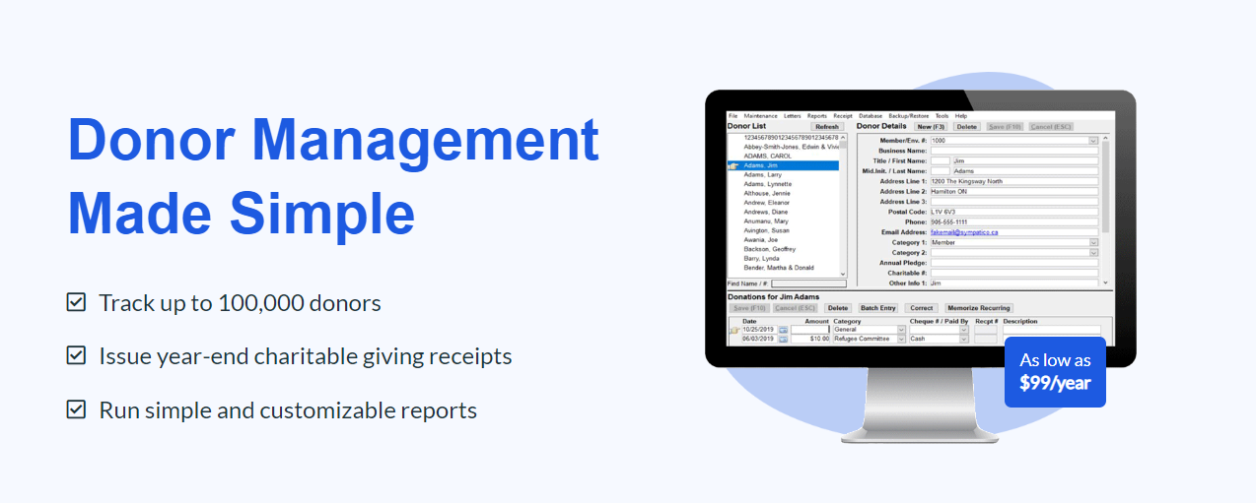This screenshot has width=1256, height=503.
Task: Click the $10.00 amount field
Action: [x=810, y=339]
